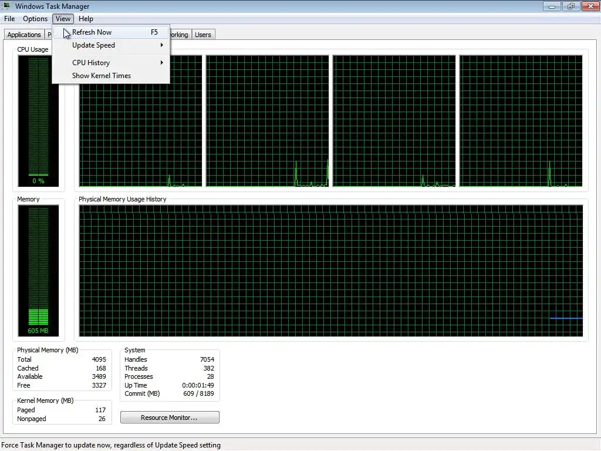Click the Physical Memory Total value 4095
Image resolution: width=601 pixels, height=451 pixels.
click(x=99, y=359)
